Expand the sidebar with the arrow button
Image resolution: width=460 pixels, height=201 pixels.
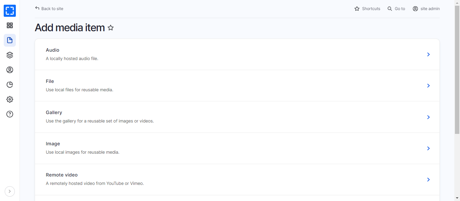pos(10,191)
